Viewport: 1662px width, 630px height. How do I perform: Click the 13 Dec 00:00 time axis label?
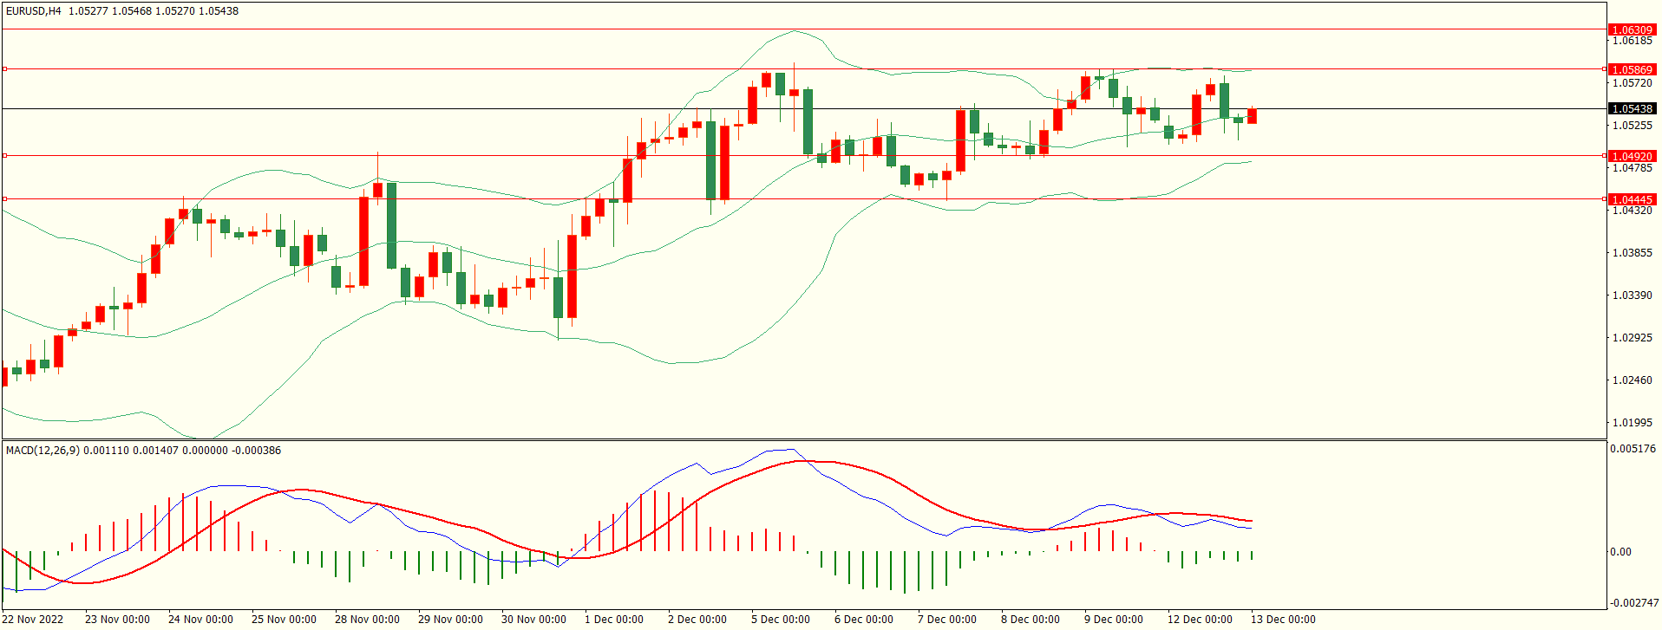1282,620
